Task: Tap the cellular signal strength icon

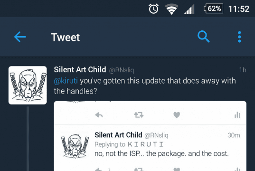Action: point(189,9)
